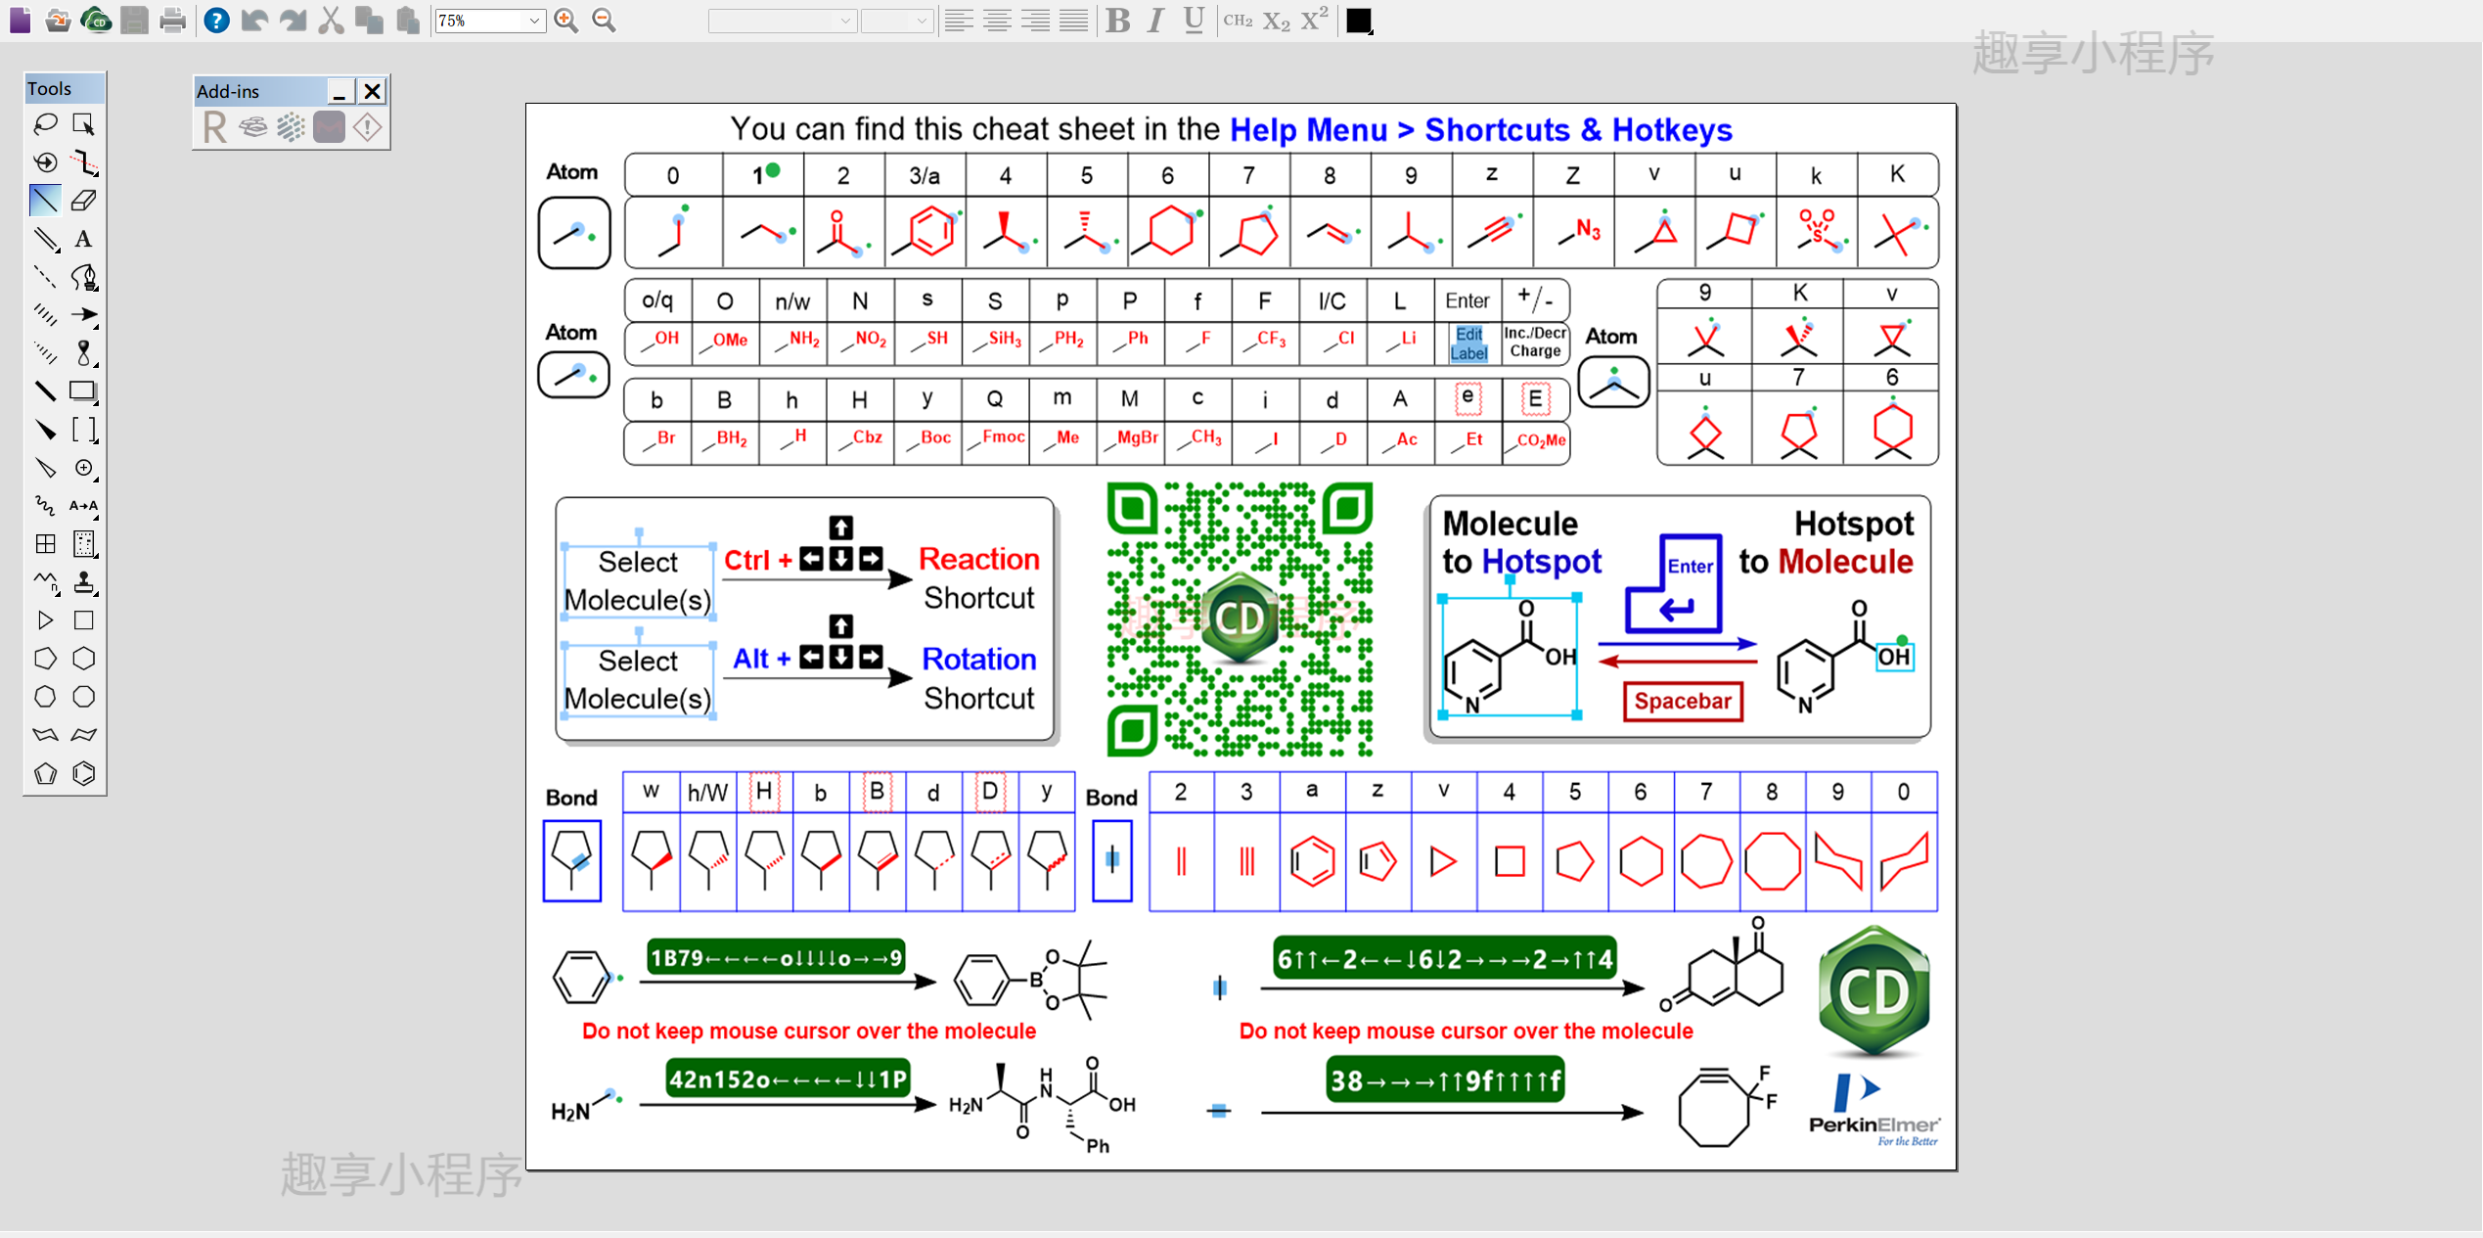This screenshot has width=2483, height=1238.
Task: Select the Text tool
Action: [84, 239]
